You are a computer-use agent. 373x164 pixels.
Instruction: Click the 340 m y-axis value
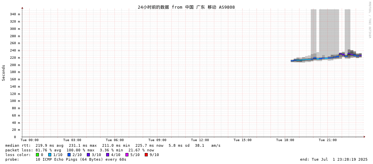(x=15, y=14)
